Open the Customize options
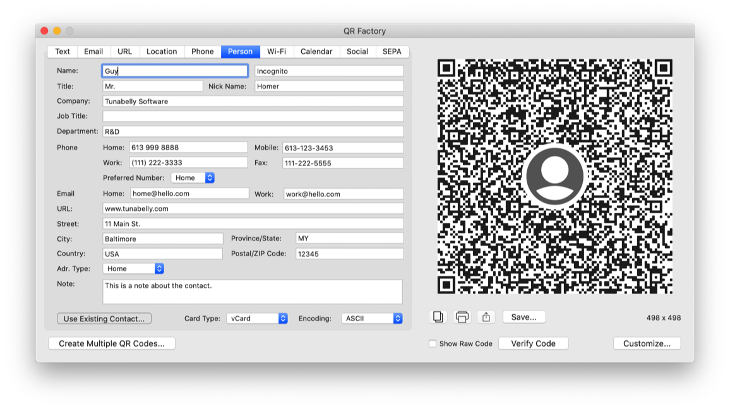 647,343
